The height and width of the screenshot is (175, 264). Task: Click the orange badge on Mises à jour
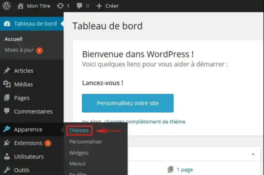(x=39, y=50)
